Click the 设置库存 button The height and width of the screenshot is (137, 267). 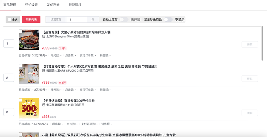56,20
